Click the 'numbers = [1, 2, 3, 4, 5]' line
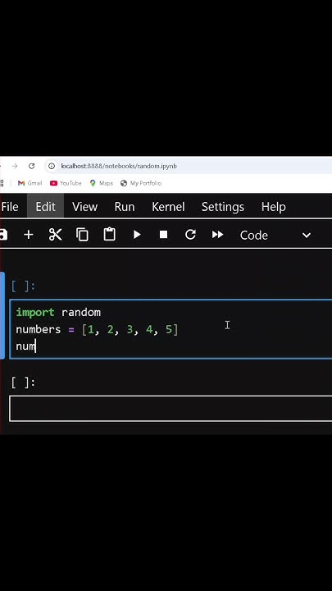The height and width of the screenshot is (591, 332). [x=97, y=329]
